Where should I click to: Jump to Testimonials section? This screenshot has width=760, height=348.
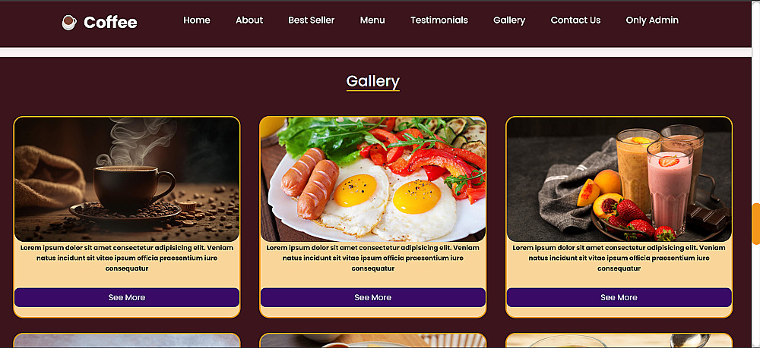(x=439, y=20)
